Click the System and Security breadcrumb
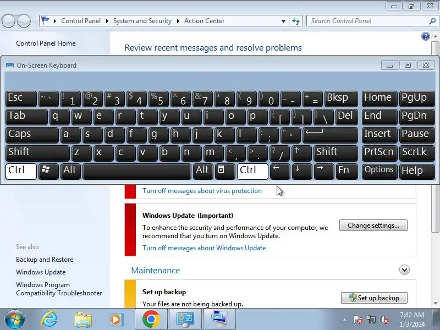This screenshot has height=330, width=440. pos(142,21)
